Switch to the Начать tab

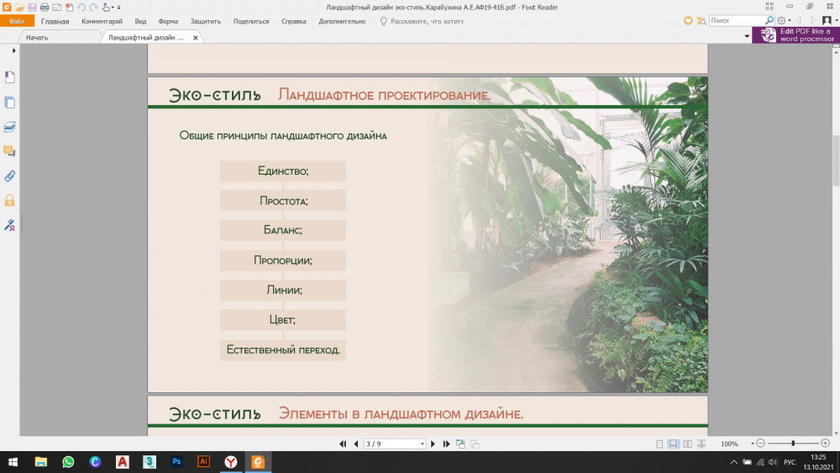(x=37, y=38)
